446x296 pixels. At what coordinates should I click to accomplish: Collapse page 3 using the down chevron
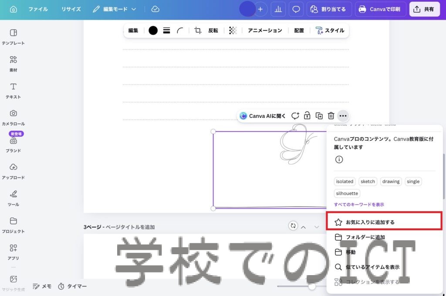click(317, 227)
